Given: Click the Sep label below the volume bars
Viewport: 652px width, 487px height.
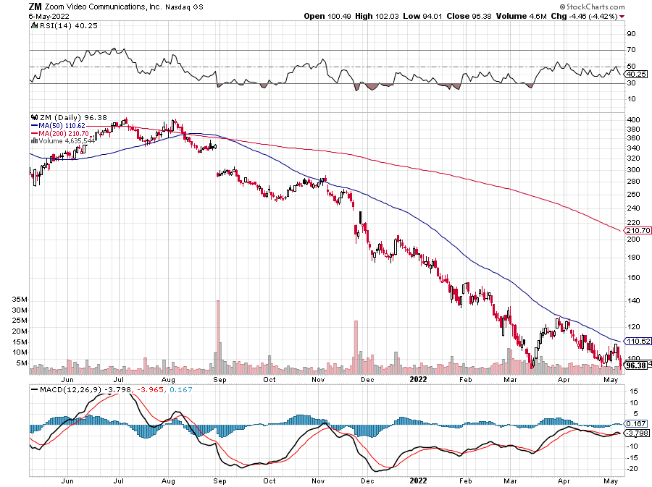Looking at the screenshot, I should (220, 379).
